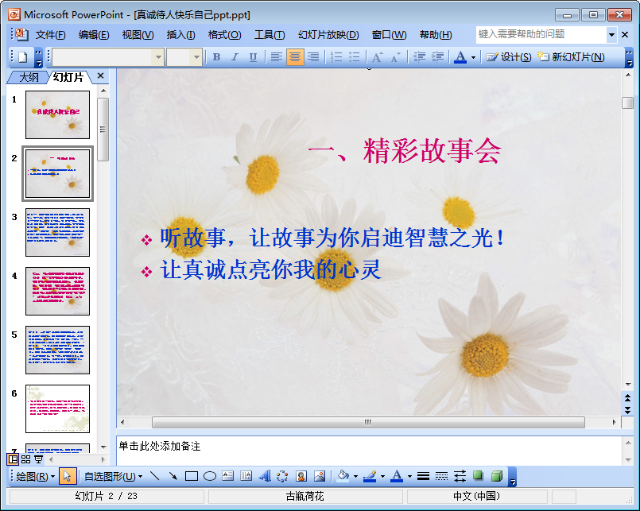The width and height of the screenshot is (640, 511).
Task: Open the 视图(V) menu
Action: (x=138, y=35)
